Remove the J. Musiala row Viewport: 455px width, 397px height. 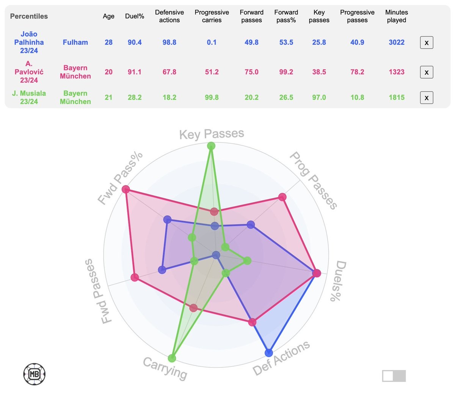coord(427,97)
